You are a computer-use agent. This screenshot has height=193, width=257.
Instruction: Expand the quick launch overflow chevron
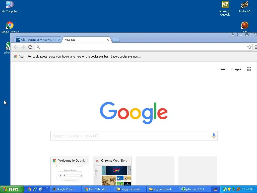[47, 188]
